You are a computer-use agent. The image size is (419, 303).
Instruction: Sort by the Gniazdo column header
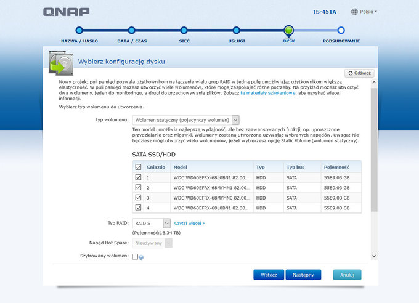coord(156,167)
